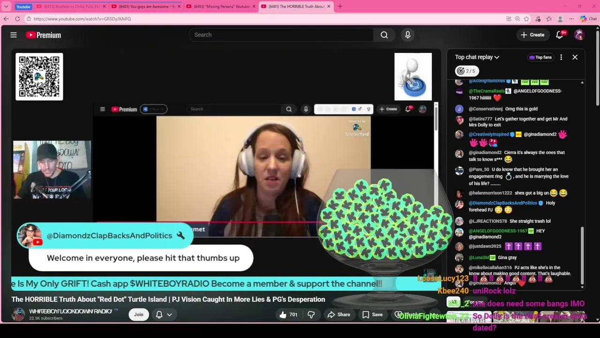The width and height of the screenshot is (600, 338).
Task: Open @Conservativenj chat avatar
Action: tap(459, 109)
